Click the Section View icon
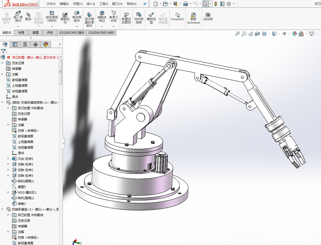 pos(257,34)
